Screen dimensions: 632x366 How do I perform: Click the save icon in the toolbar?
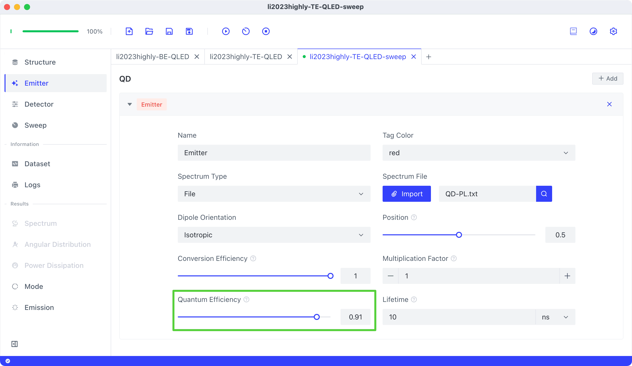coord(169,31)
